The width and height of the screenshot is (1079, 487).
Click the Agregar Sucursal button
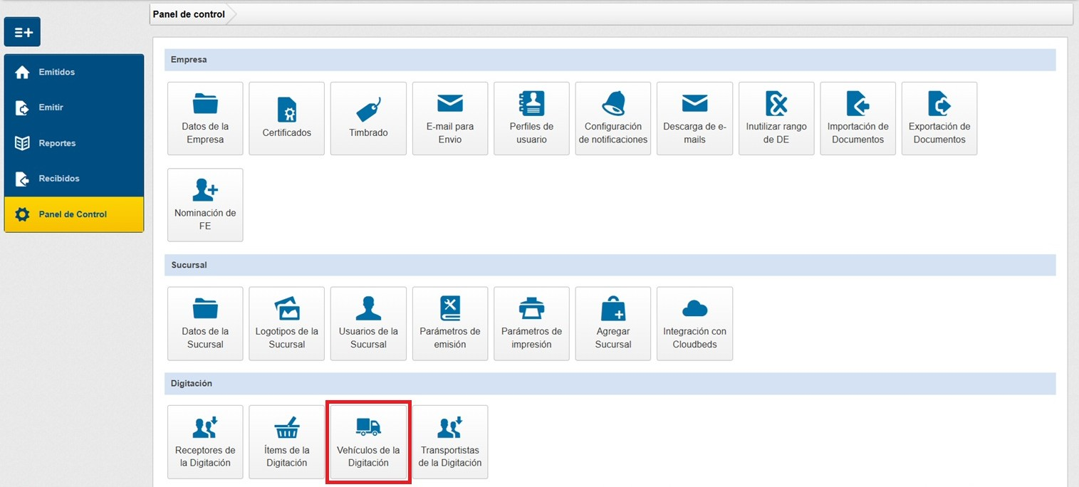click(x=613, y=323)
